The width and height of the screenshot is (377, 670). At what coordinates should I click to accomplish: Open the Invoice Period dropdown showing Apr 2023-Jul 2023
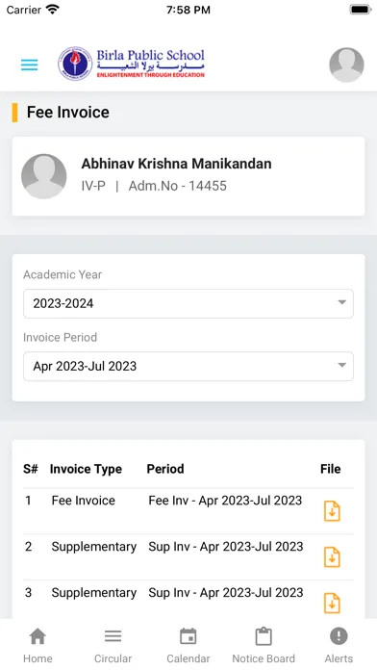click(x=188, y=366)
